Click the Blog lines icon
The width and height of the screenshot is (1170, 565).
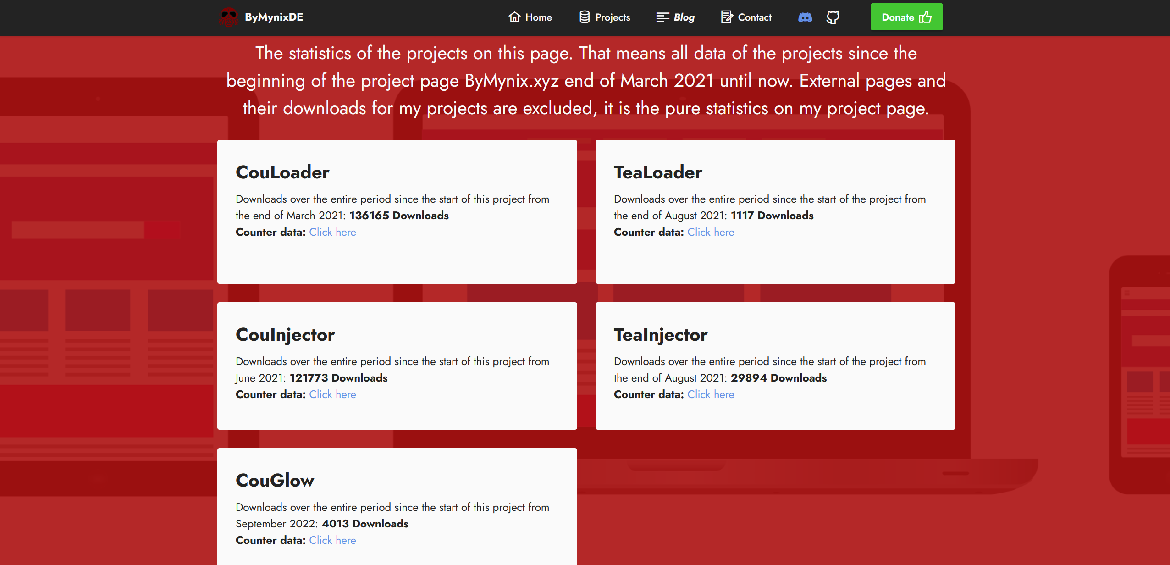[x=662, y=17]
